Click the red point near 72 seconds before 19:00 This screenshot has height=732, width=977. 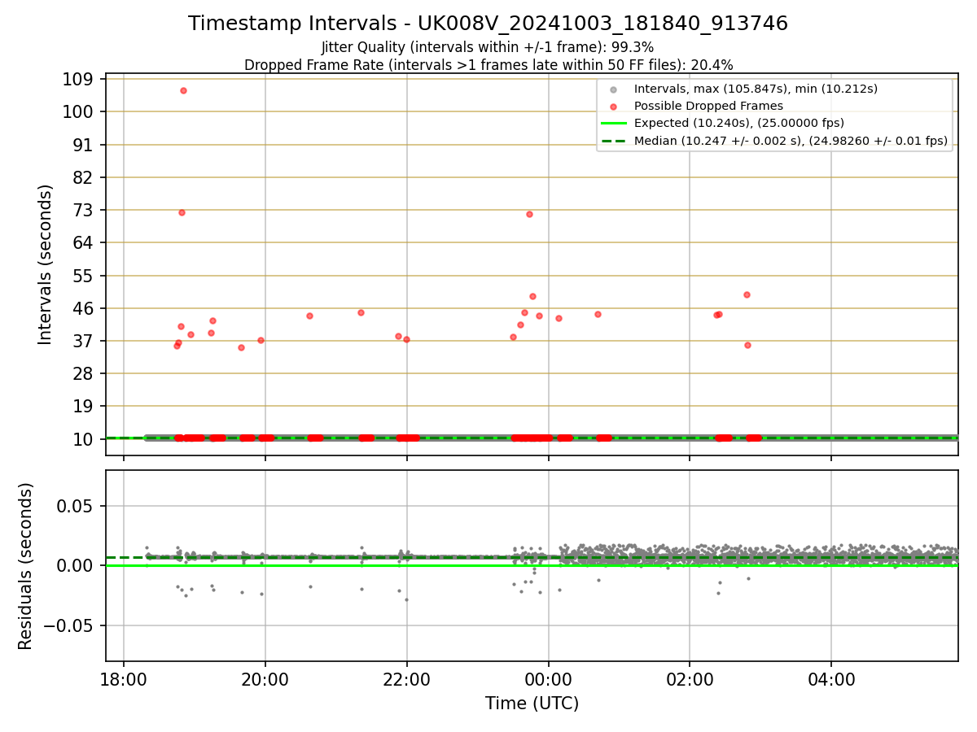coord(182,212)
